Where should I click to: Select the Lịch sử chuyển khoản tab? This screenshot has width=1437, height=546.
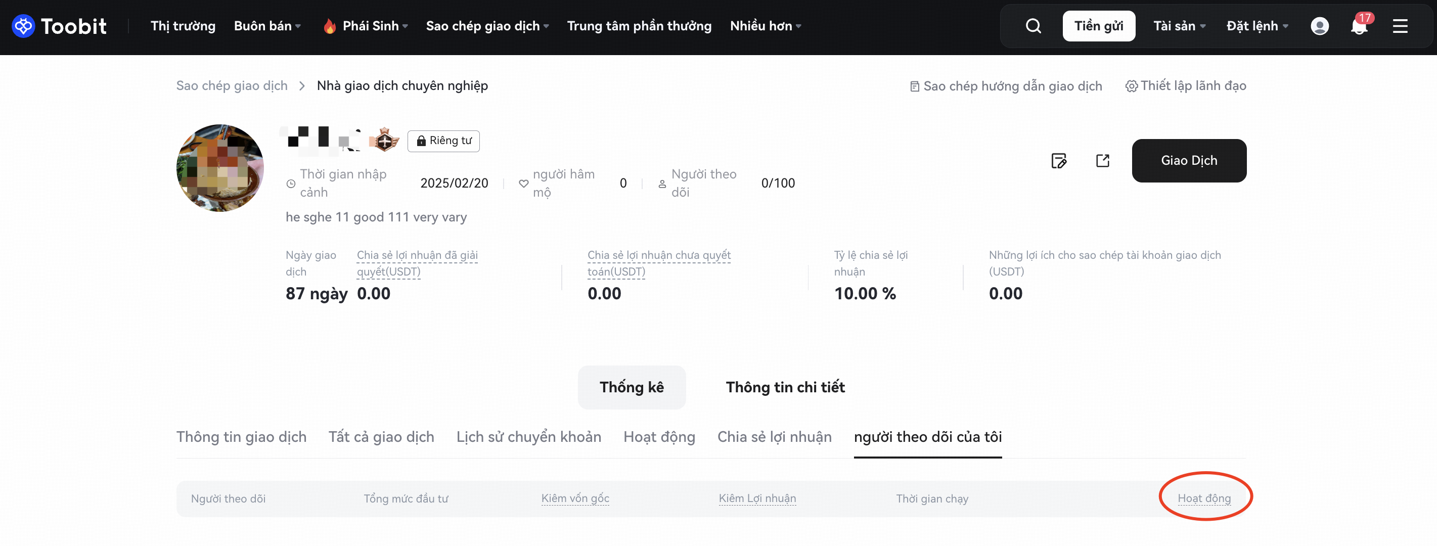coord(528,437)
